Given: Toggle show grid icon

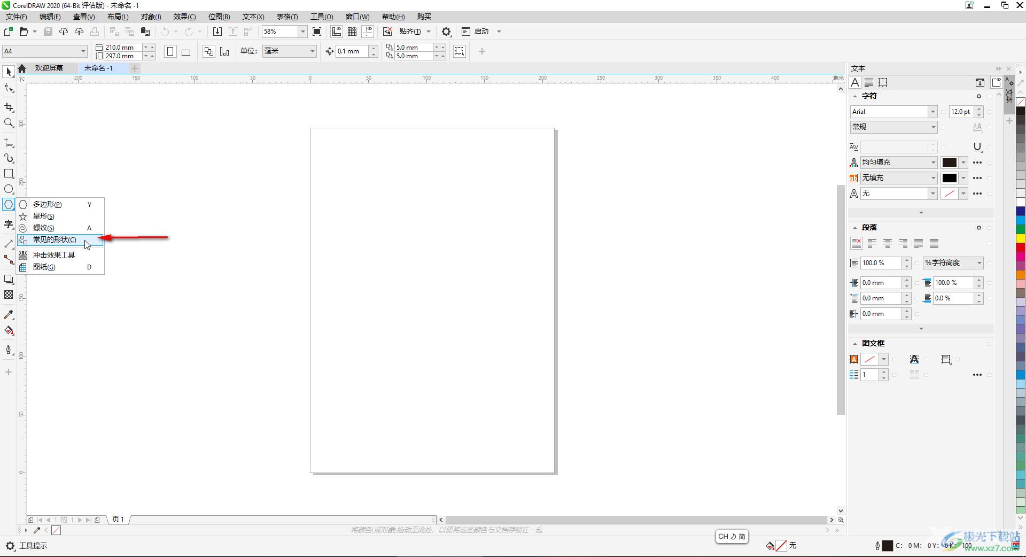Looking at the screenshot, I should pyautogui.click(x=352, y=32).
